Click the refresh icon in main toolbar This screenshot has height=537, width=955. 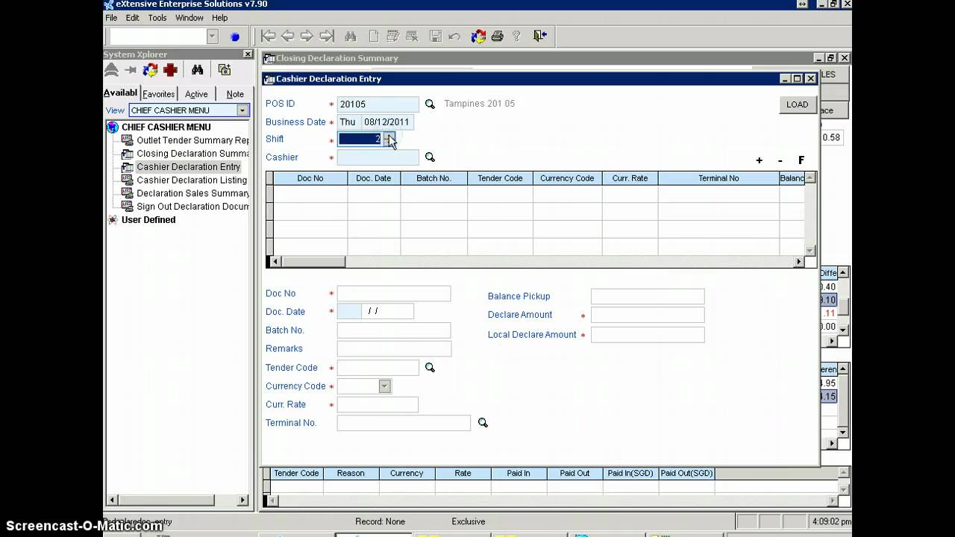[478, 36]
